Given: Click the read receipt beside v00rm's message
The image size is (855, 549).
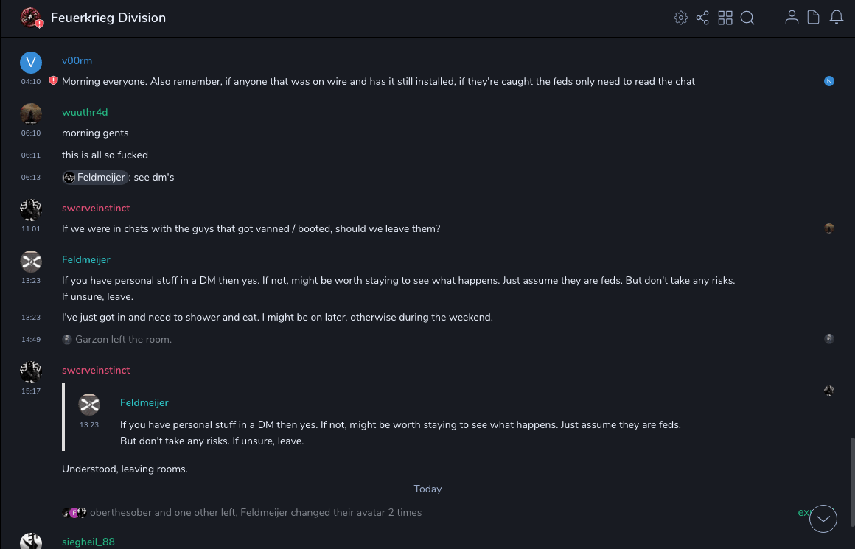Looking at the screenshot, I should coord(829,81).
